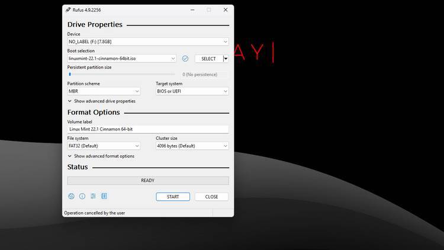Click the ISO checksum checkmark icon
The image size is (444, 250).
185,59
